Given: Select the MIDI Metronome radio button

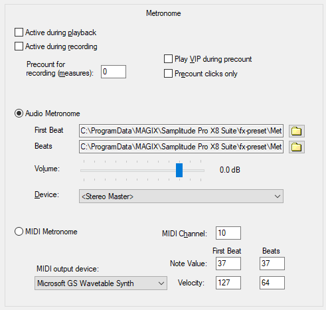Looking at the screenshot, I should pyautogui.click(x=19, y=232).
